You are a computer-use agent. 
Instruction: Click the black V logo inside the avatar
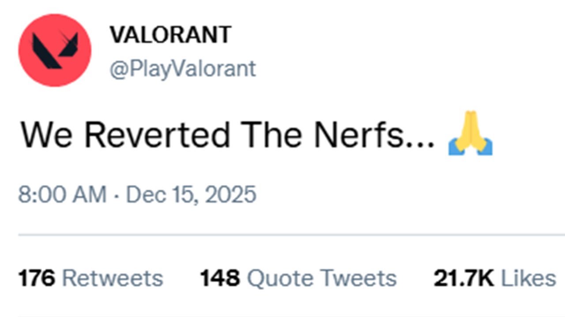[x=55, y=51]
